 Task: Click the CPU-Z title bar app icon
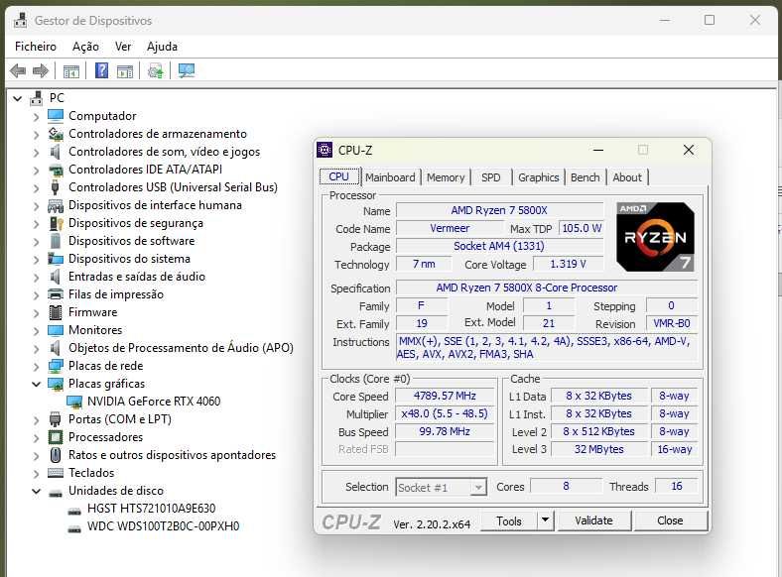[325, 150]
